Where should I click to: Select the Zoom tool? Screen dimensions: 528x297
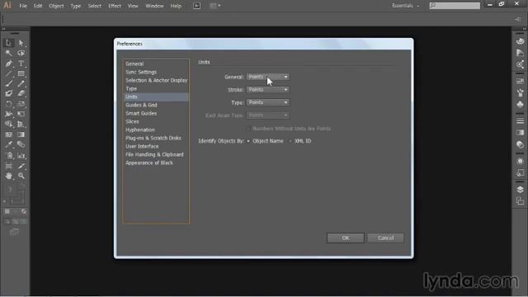21,176
